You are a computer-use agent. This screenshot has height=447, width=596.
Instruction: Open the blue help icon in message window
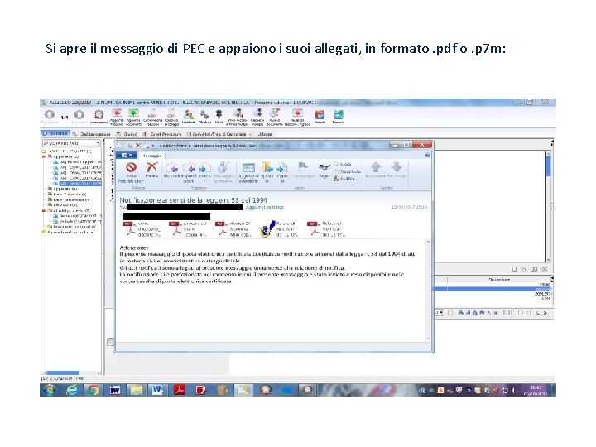[427, 155]
